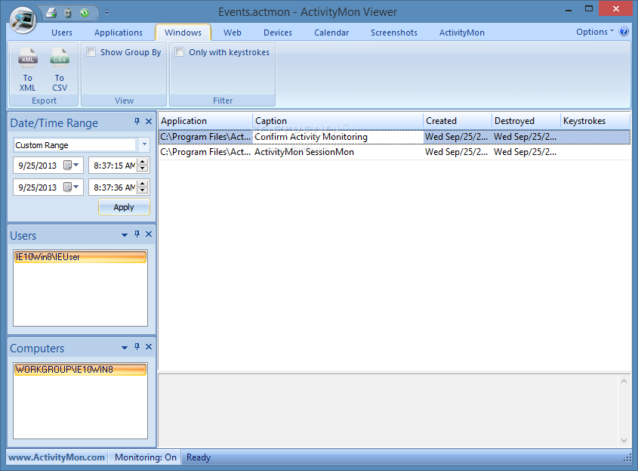Sort by the Application column header
The height and width of the screenshot is (471, 638).
point(205,121)
